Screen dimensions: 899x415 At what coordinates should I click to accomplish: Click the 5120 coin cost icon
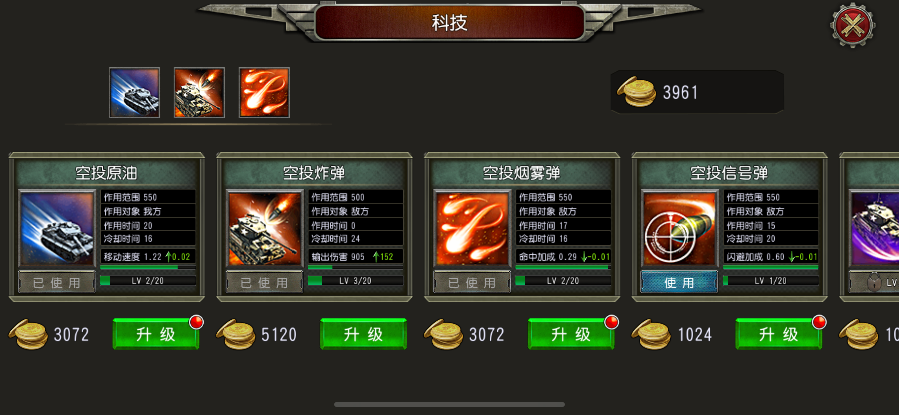point(236,334)
